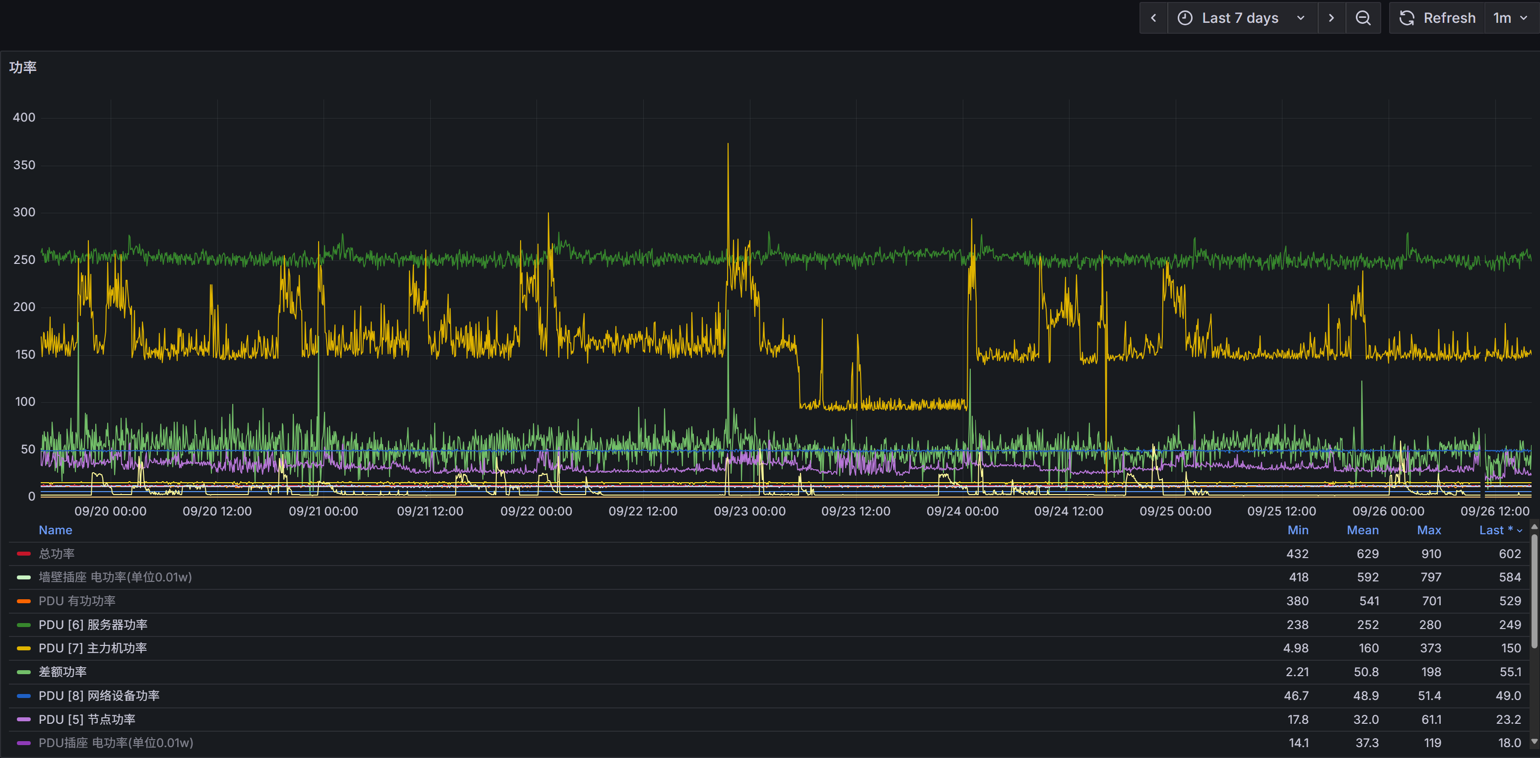Click the legend vertical scrollbar thumb
This screenshot has width=1540, height=758.
1534,592
